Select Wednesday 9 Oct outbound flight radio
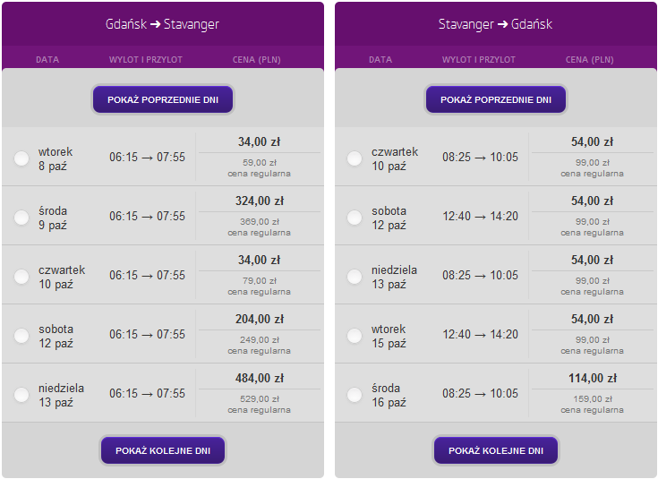This screenshot has height=479, width=658. [x=21, y=218]
